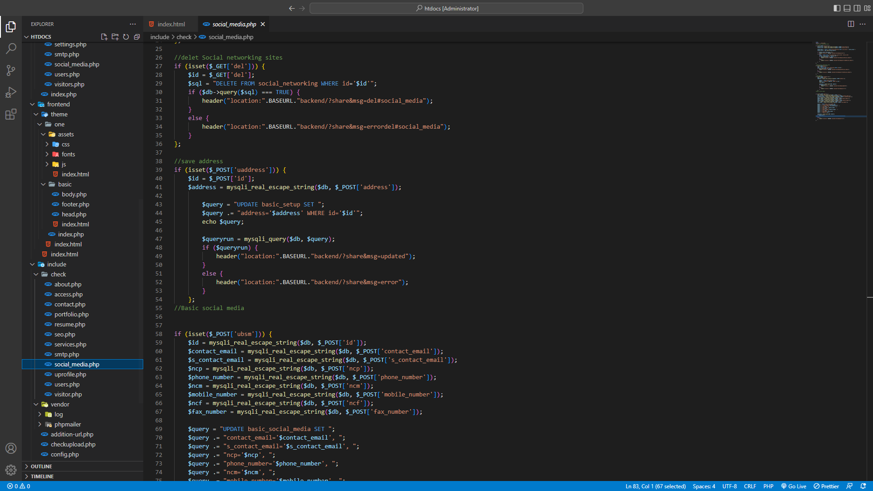Open the Search view in activity bar

[11, 48]
